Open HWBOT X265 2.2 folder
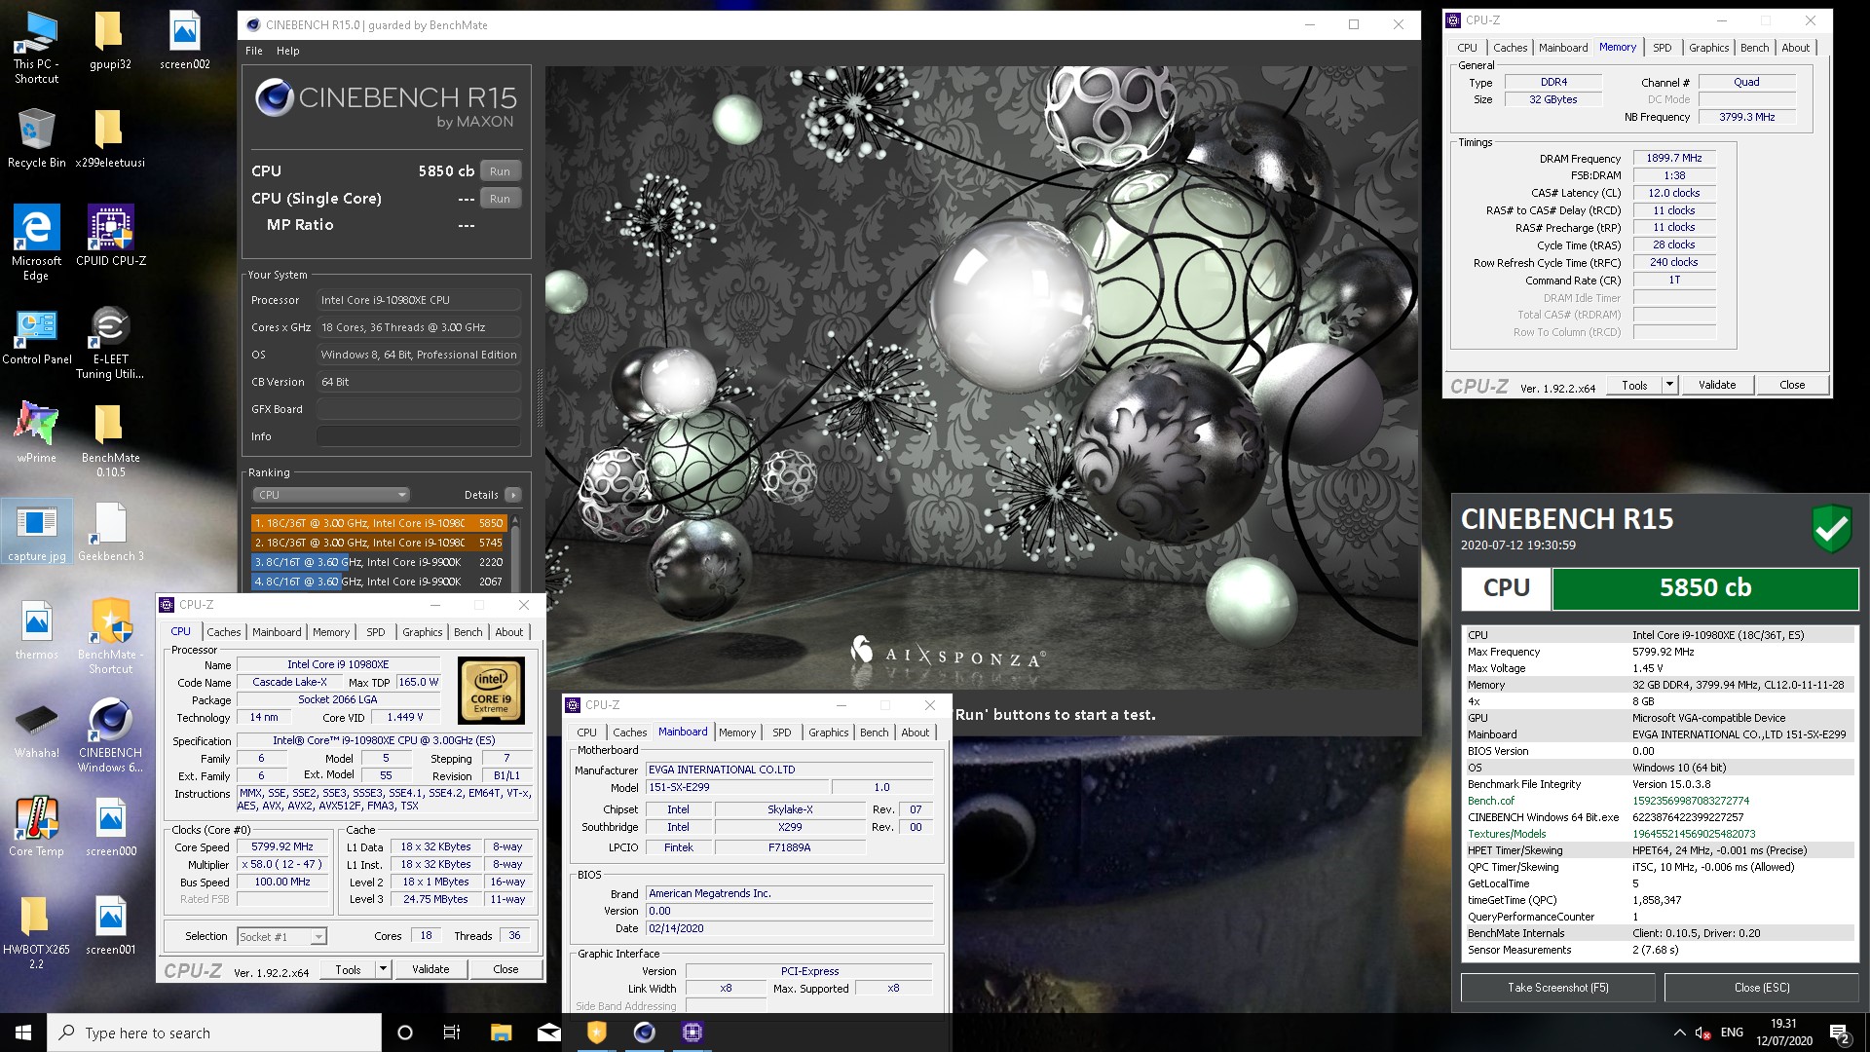The image size is (1870, 1052). tap(36, 932)
